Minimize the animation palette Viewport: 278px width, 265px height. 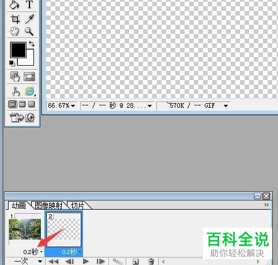(x=257, y=196)
